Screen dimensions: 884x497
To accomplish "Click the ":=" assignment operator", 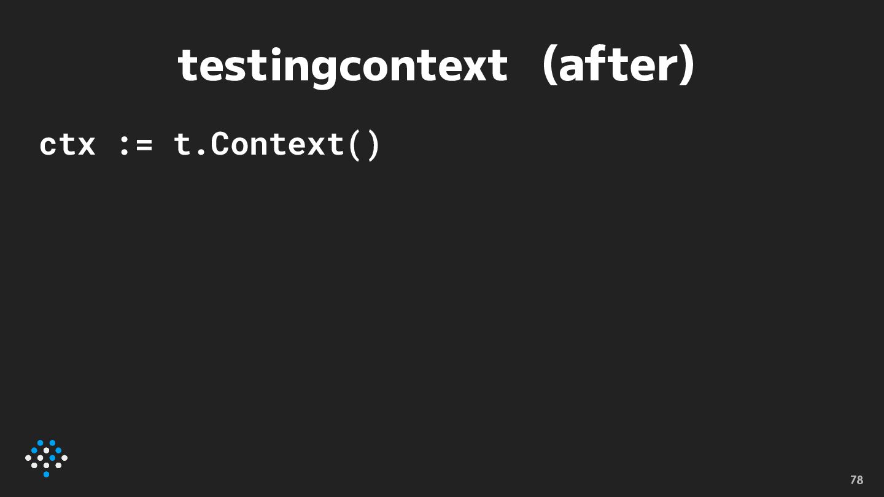I will 136,145.
